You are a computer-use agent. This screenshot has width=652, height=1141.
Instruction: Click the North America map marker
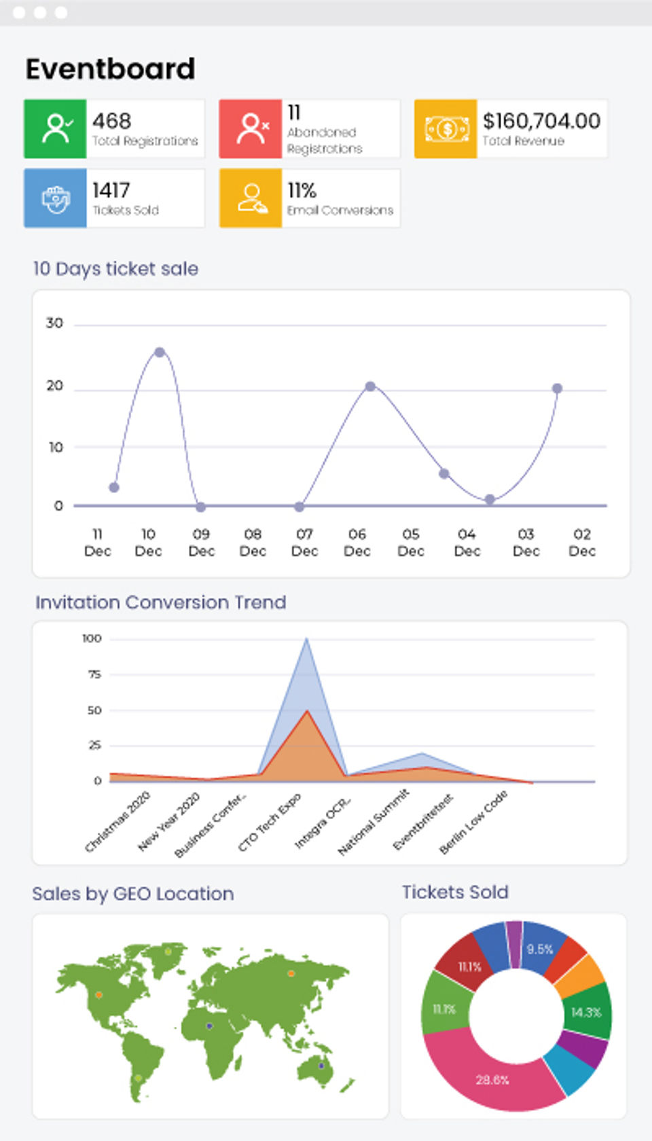pos(99,995)
